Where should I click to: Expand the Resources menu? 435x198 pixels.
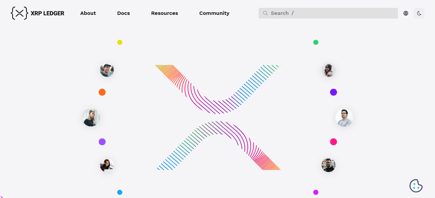(x=164, y=13)
